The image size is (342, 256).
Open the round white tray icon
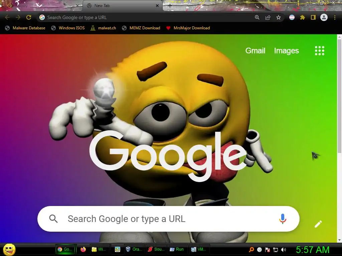pyautogui.click(x=259, y=250)
